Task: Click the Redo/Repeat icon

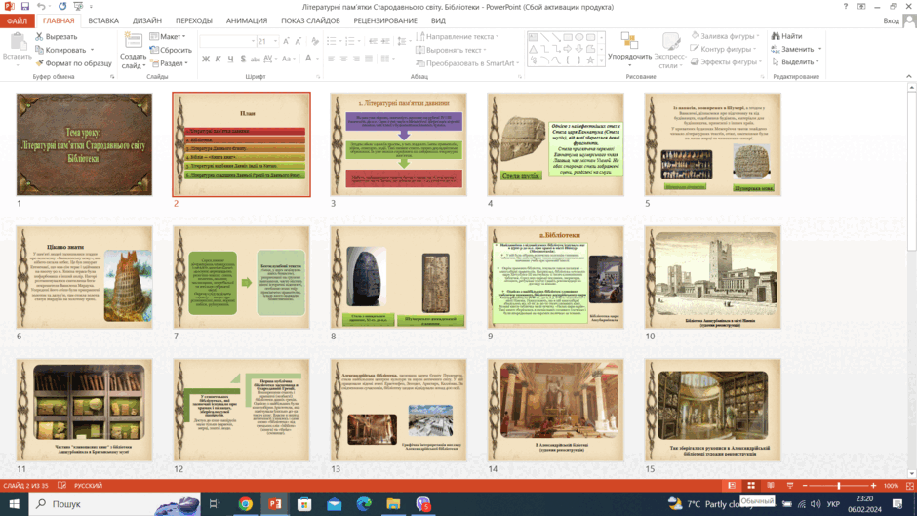Action: pyautogui.click(x=62, y=7)
